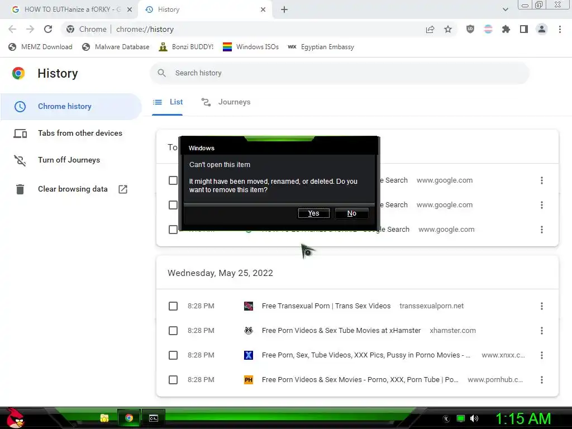
Task: Check the first Google Search history entry
Action: pos(173,180)
